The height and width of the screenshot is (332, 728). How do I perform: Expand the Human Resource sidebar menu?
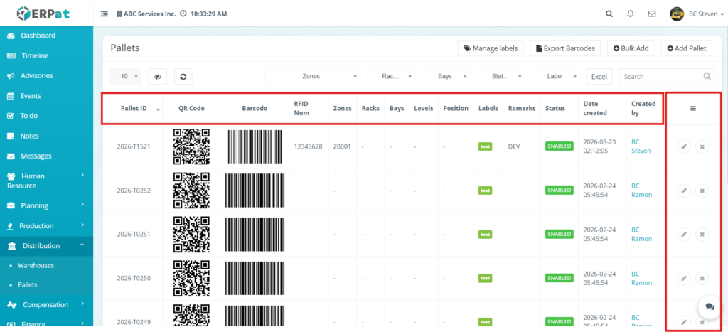point(45,181)
